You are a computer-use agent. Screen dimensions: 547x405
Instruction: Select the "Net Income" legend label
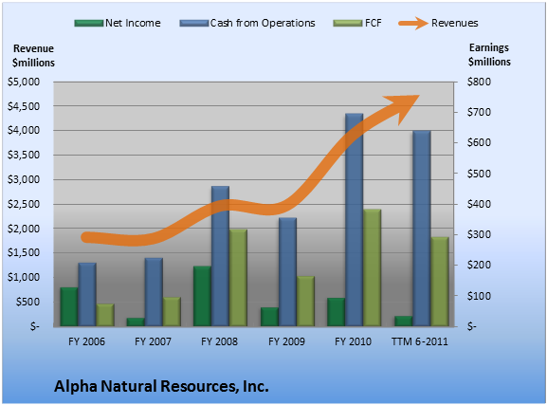133,23
